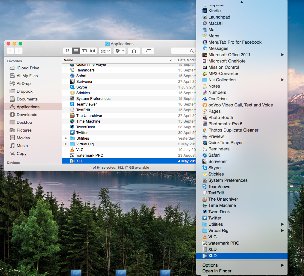The width and height of the screenshot is (304, 276).
Task: Open Preview from the Dock menu
Action: pos(242,136)
